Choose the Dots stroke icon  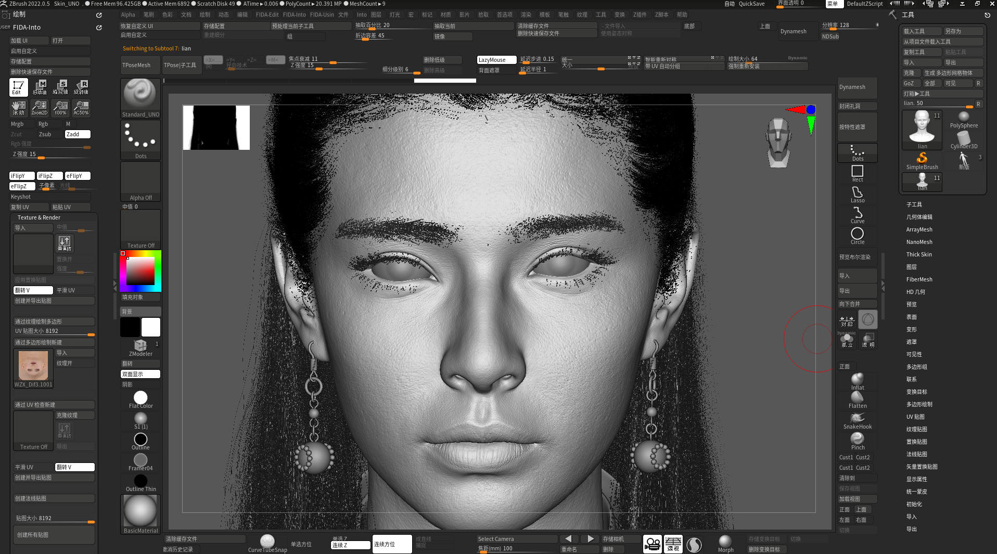[x=140, y=140]
